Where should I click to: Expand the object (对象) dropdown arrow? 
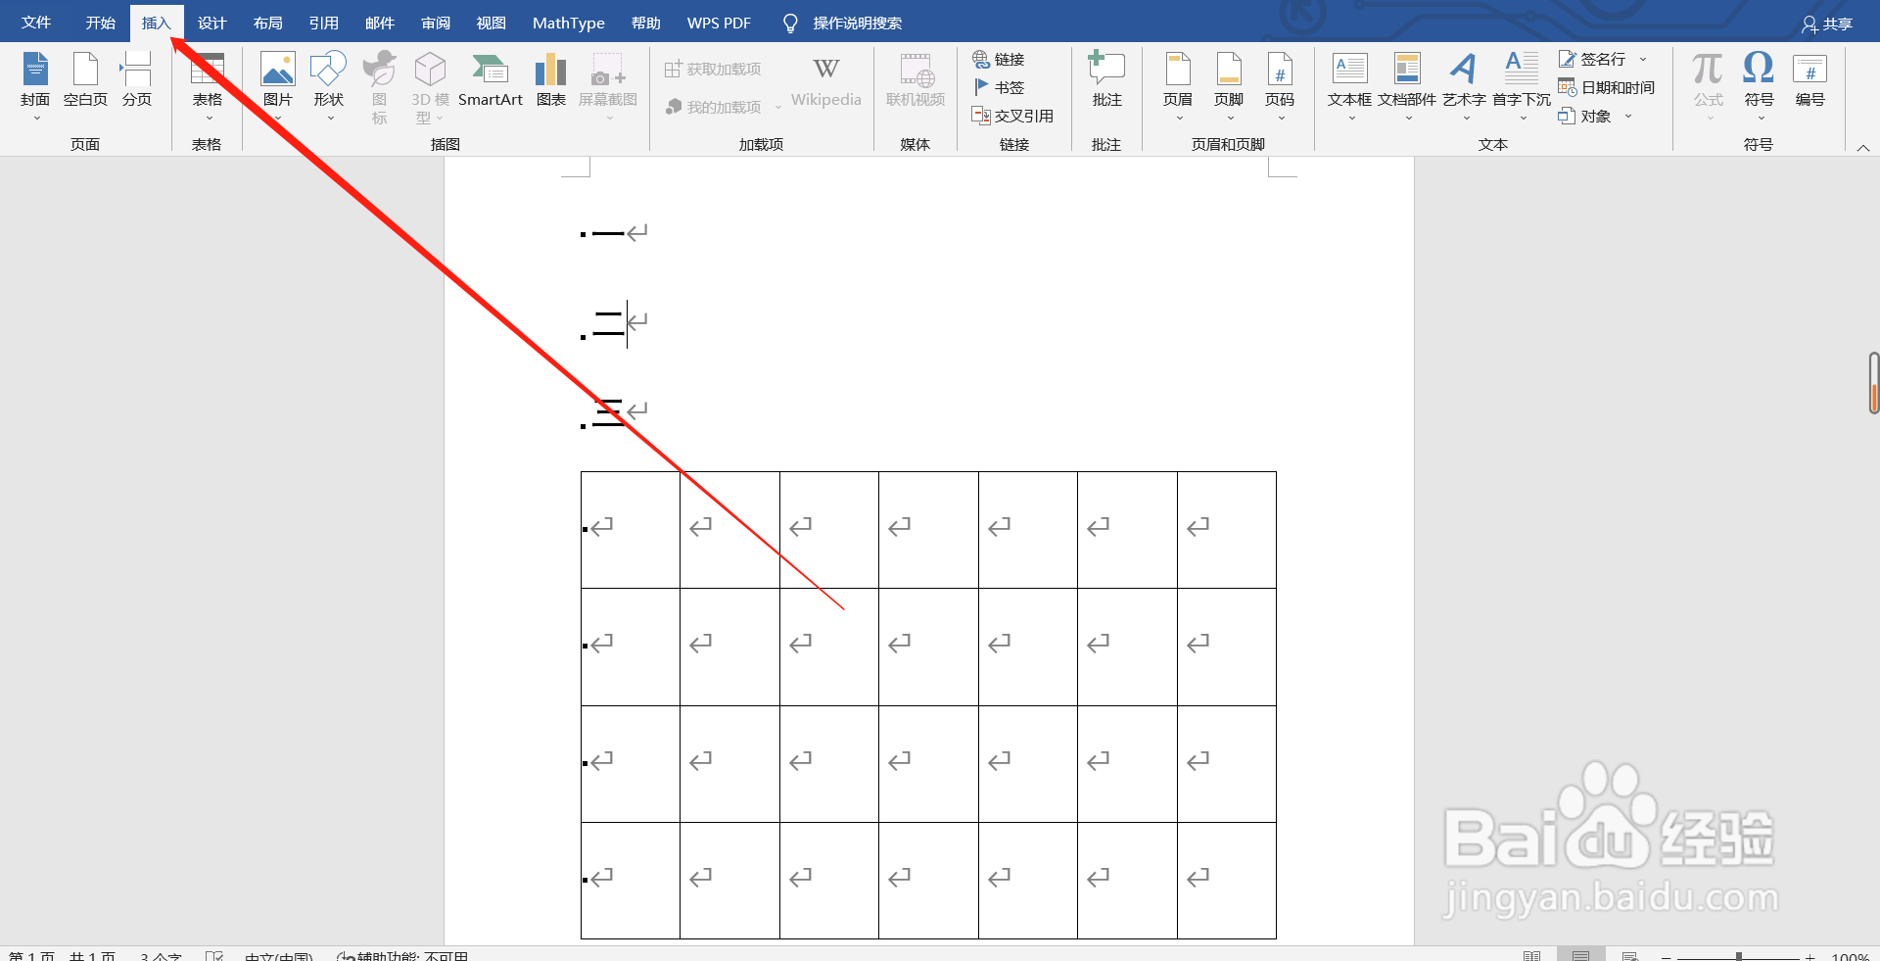(x=1628, y=116)
